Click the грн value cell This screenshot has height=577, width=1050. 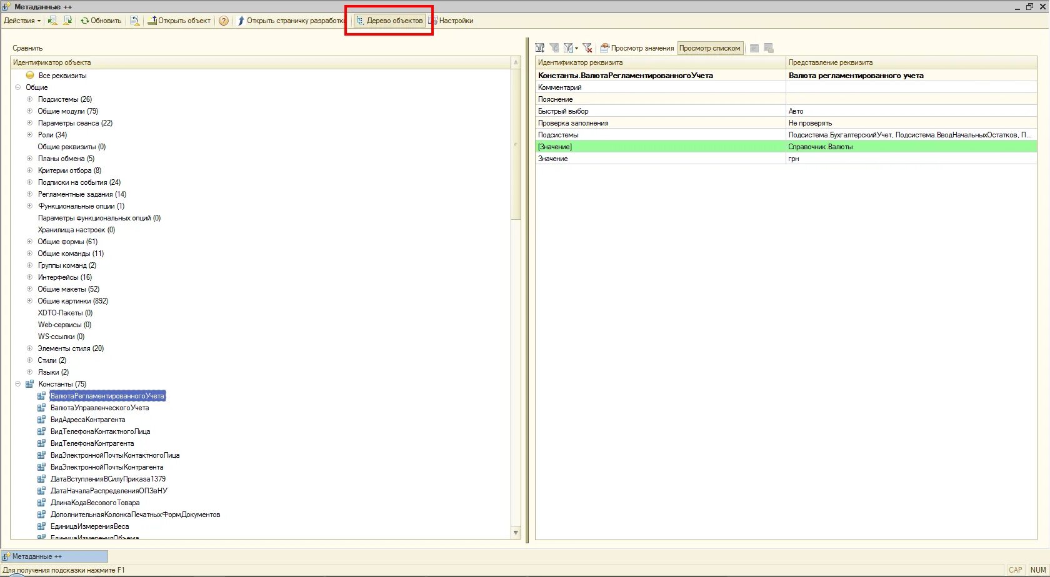tap(911, 159)
